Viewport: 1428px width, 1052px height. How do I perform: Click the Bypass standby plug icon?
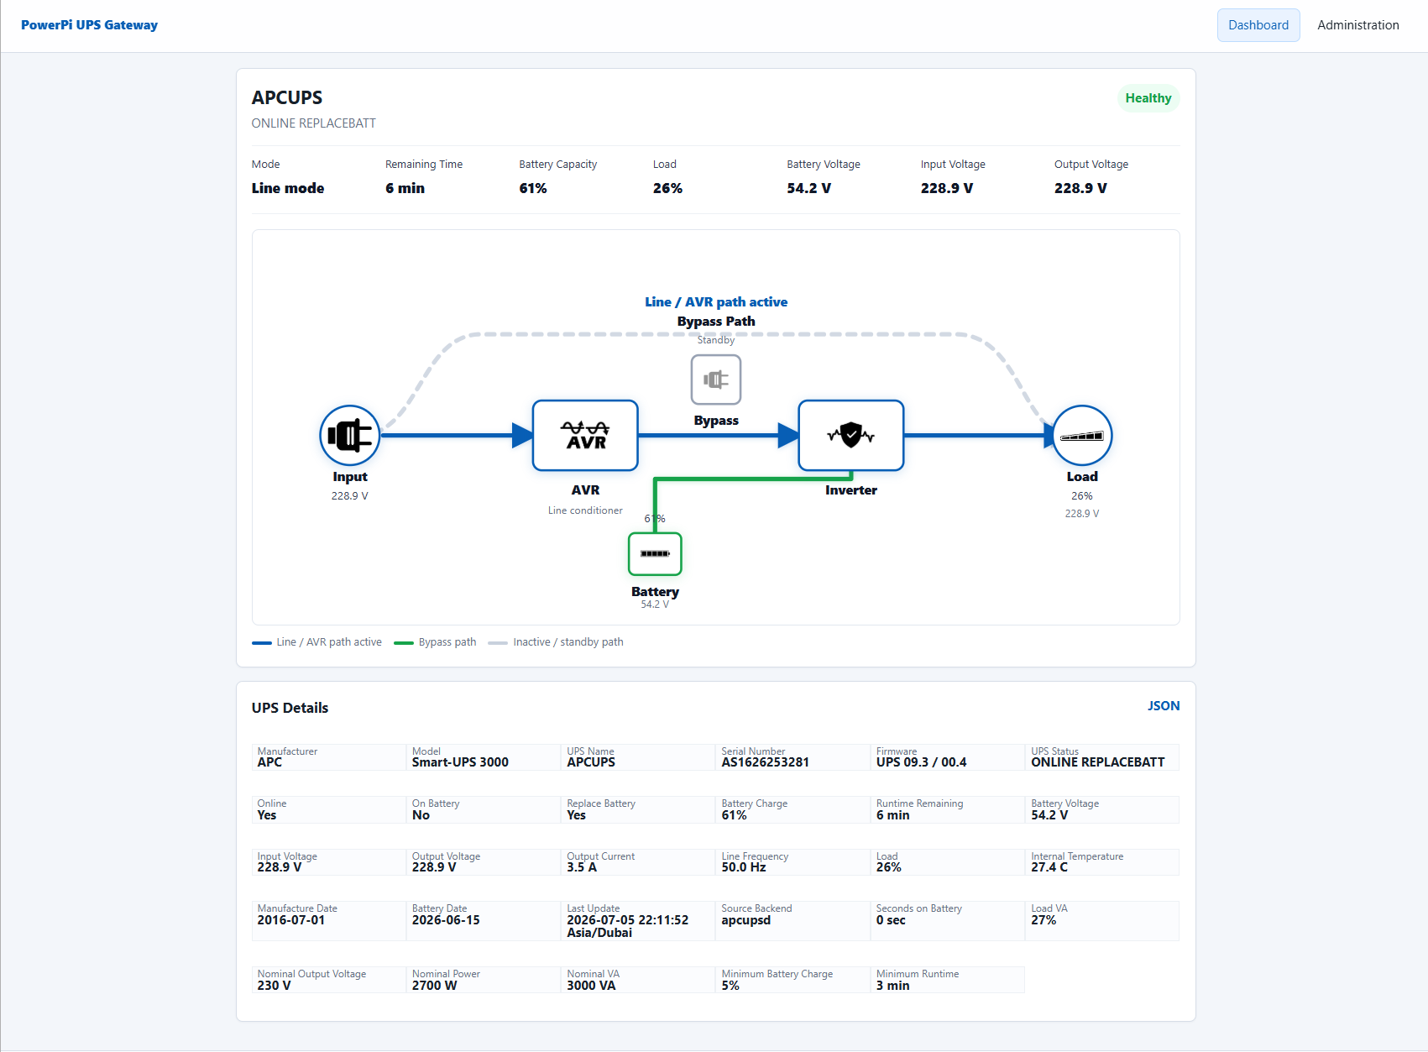coord(716,379)
